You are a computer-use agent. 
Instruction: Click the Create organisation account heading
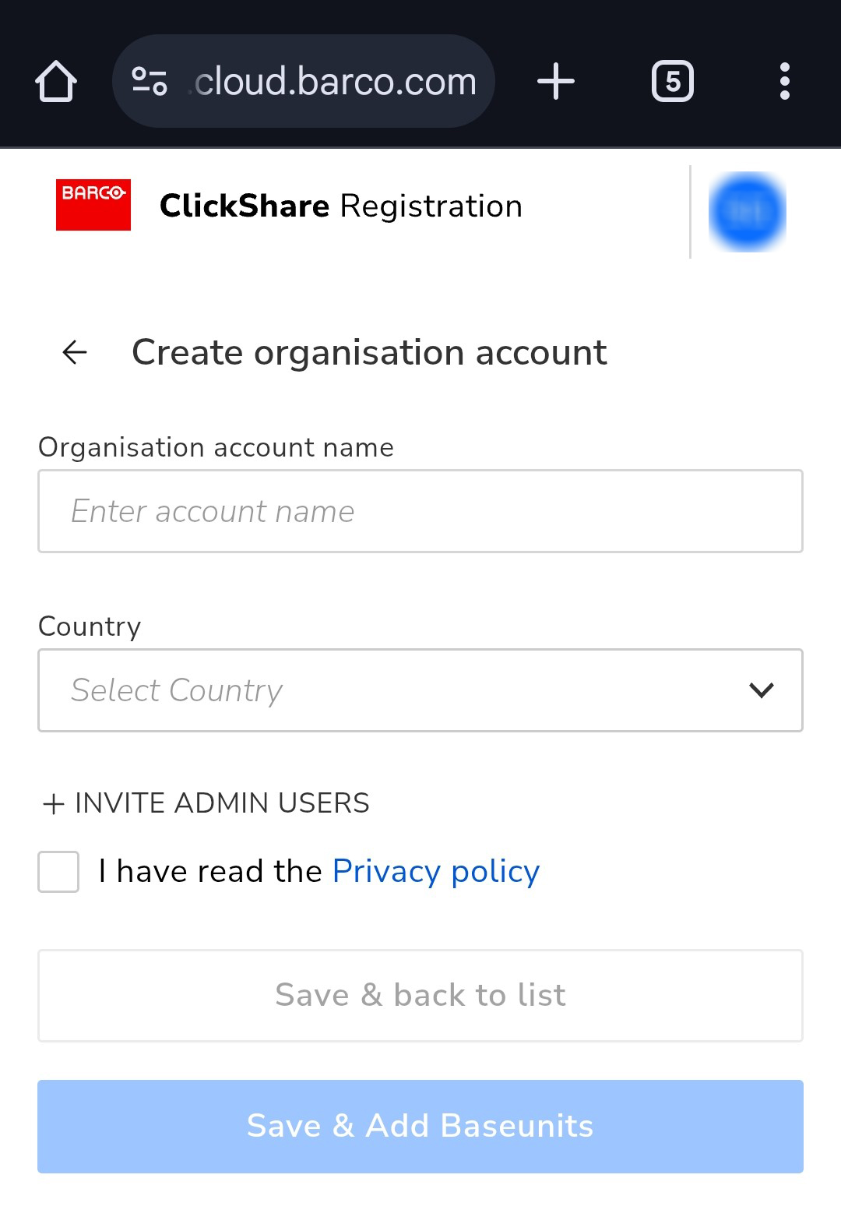click(369, 352)
